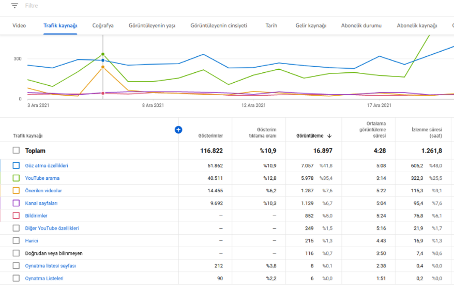Click the blue plus add-metric icon

coord(178,130)
